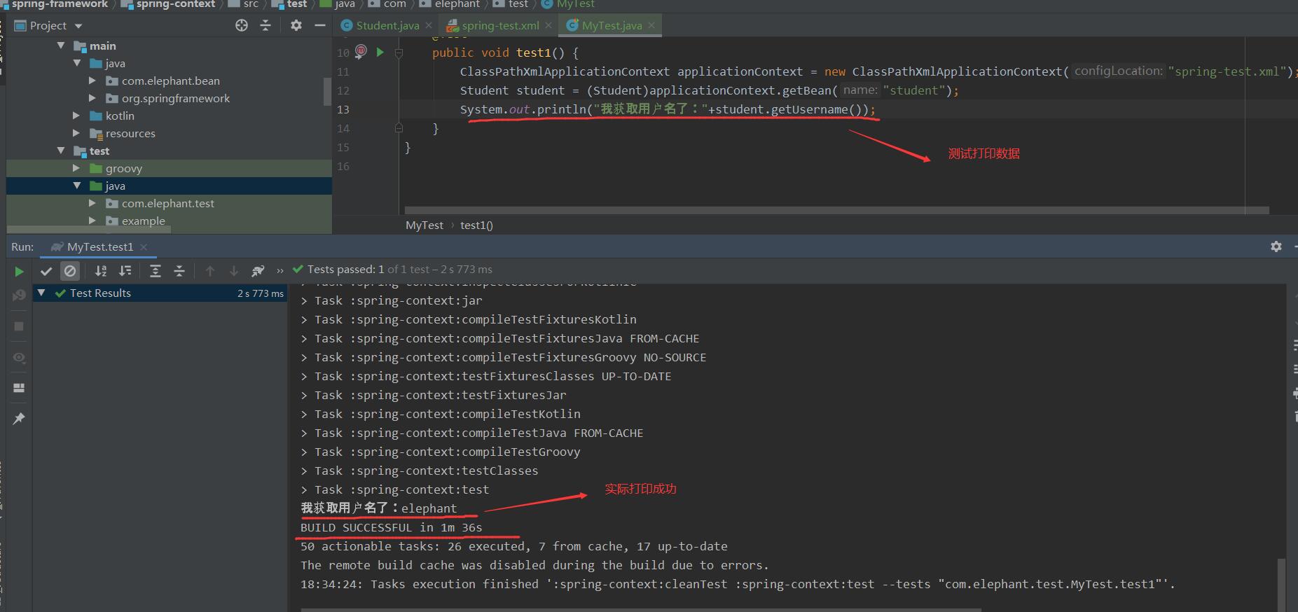This screenshot has width=1298, height=612.
Task: Toggle show passed tests checkmark
Action: [x=46, y=271]
